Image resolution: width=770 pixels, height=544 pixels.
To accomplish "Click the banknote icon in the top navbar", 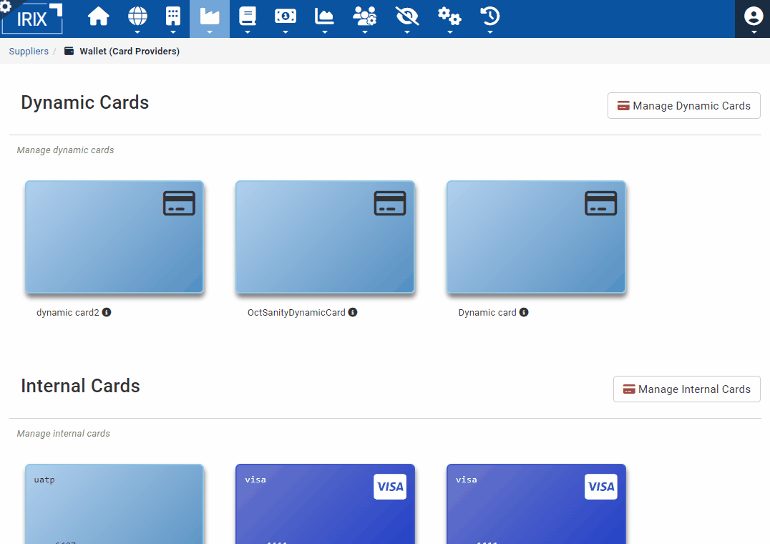I will 286,14.
